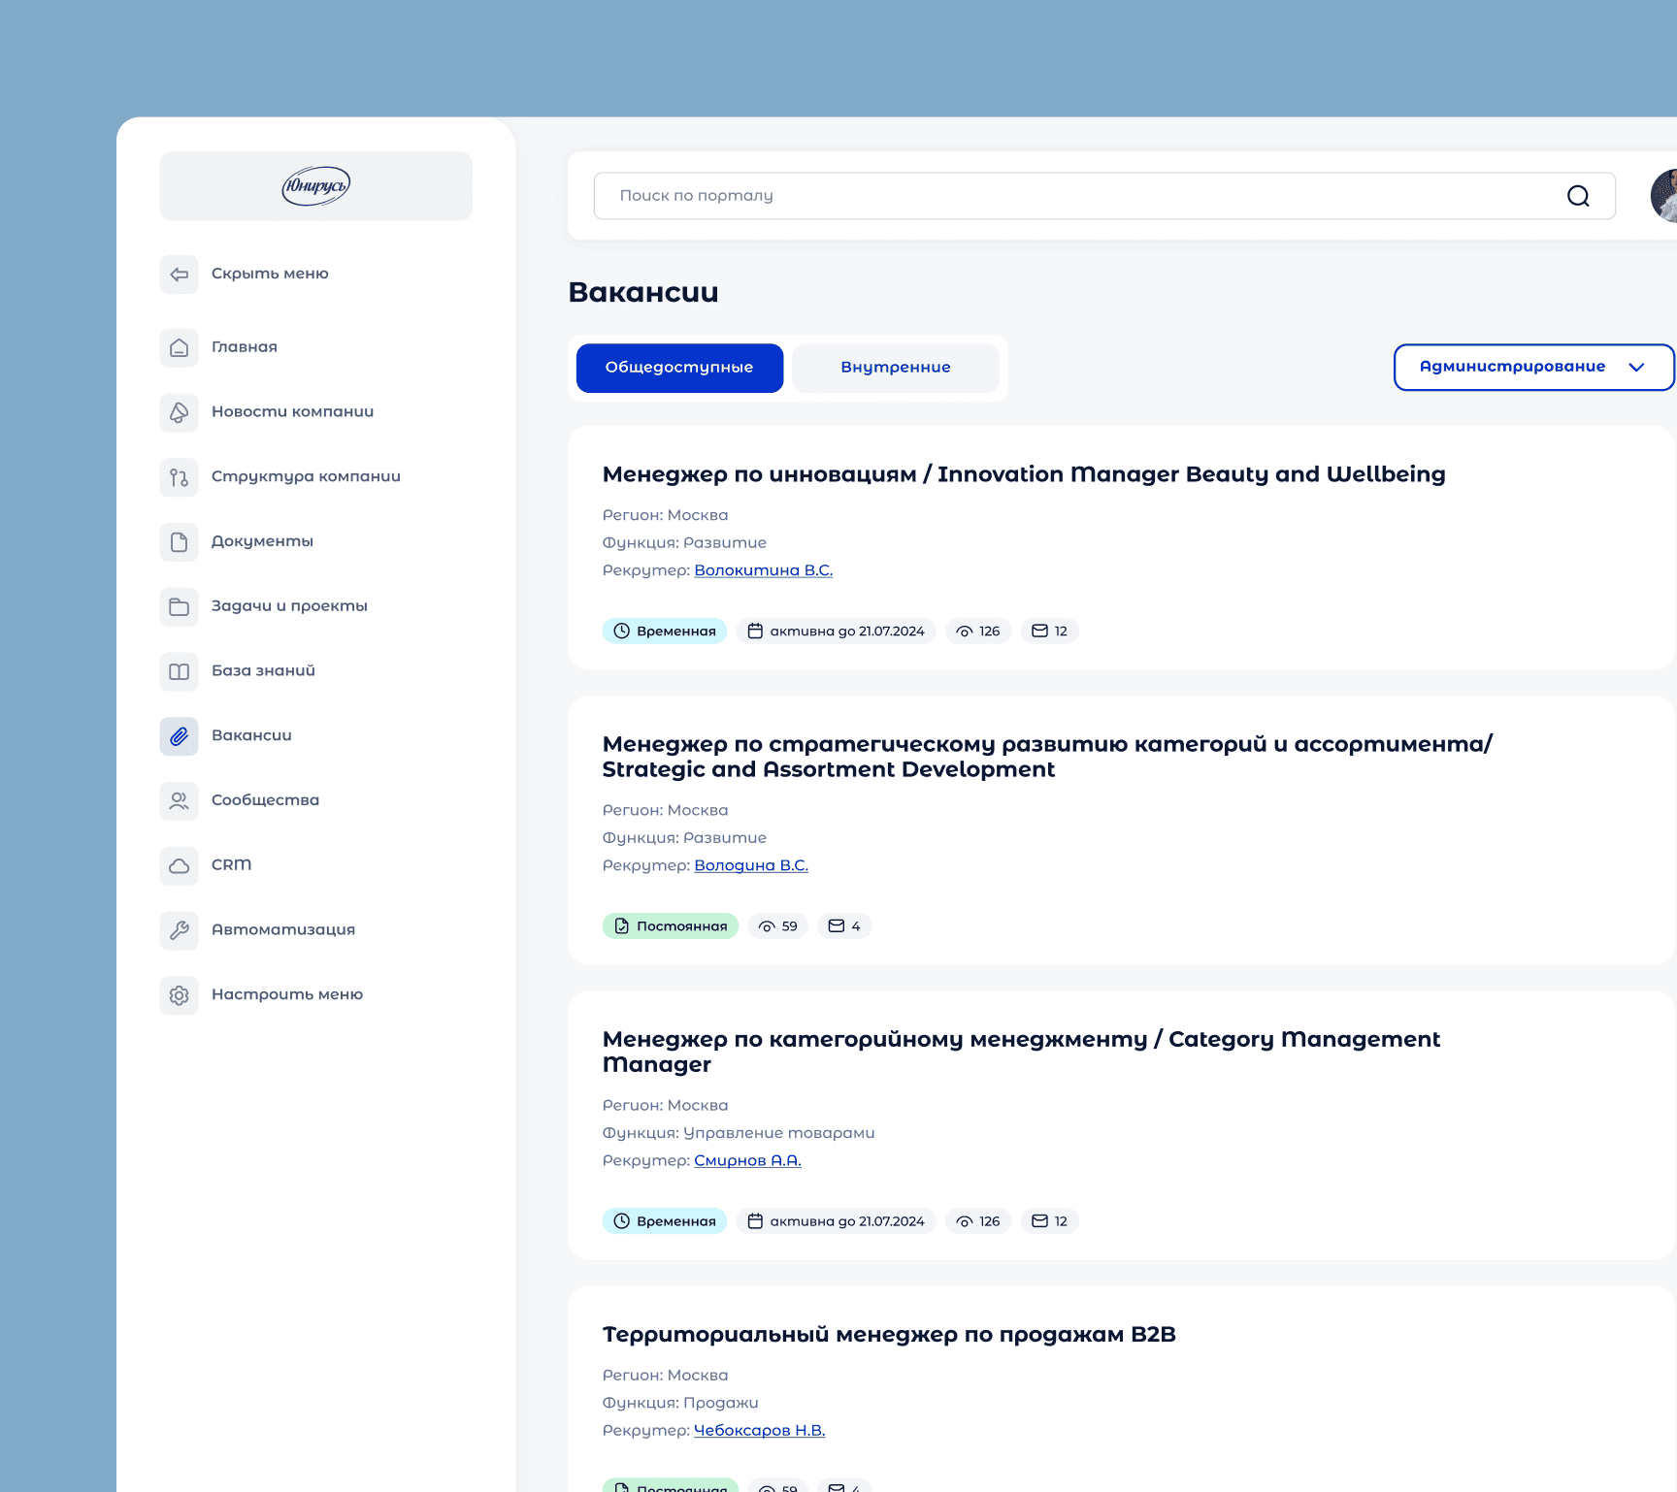Click the Юнирусь logo

pos(315,185)
